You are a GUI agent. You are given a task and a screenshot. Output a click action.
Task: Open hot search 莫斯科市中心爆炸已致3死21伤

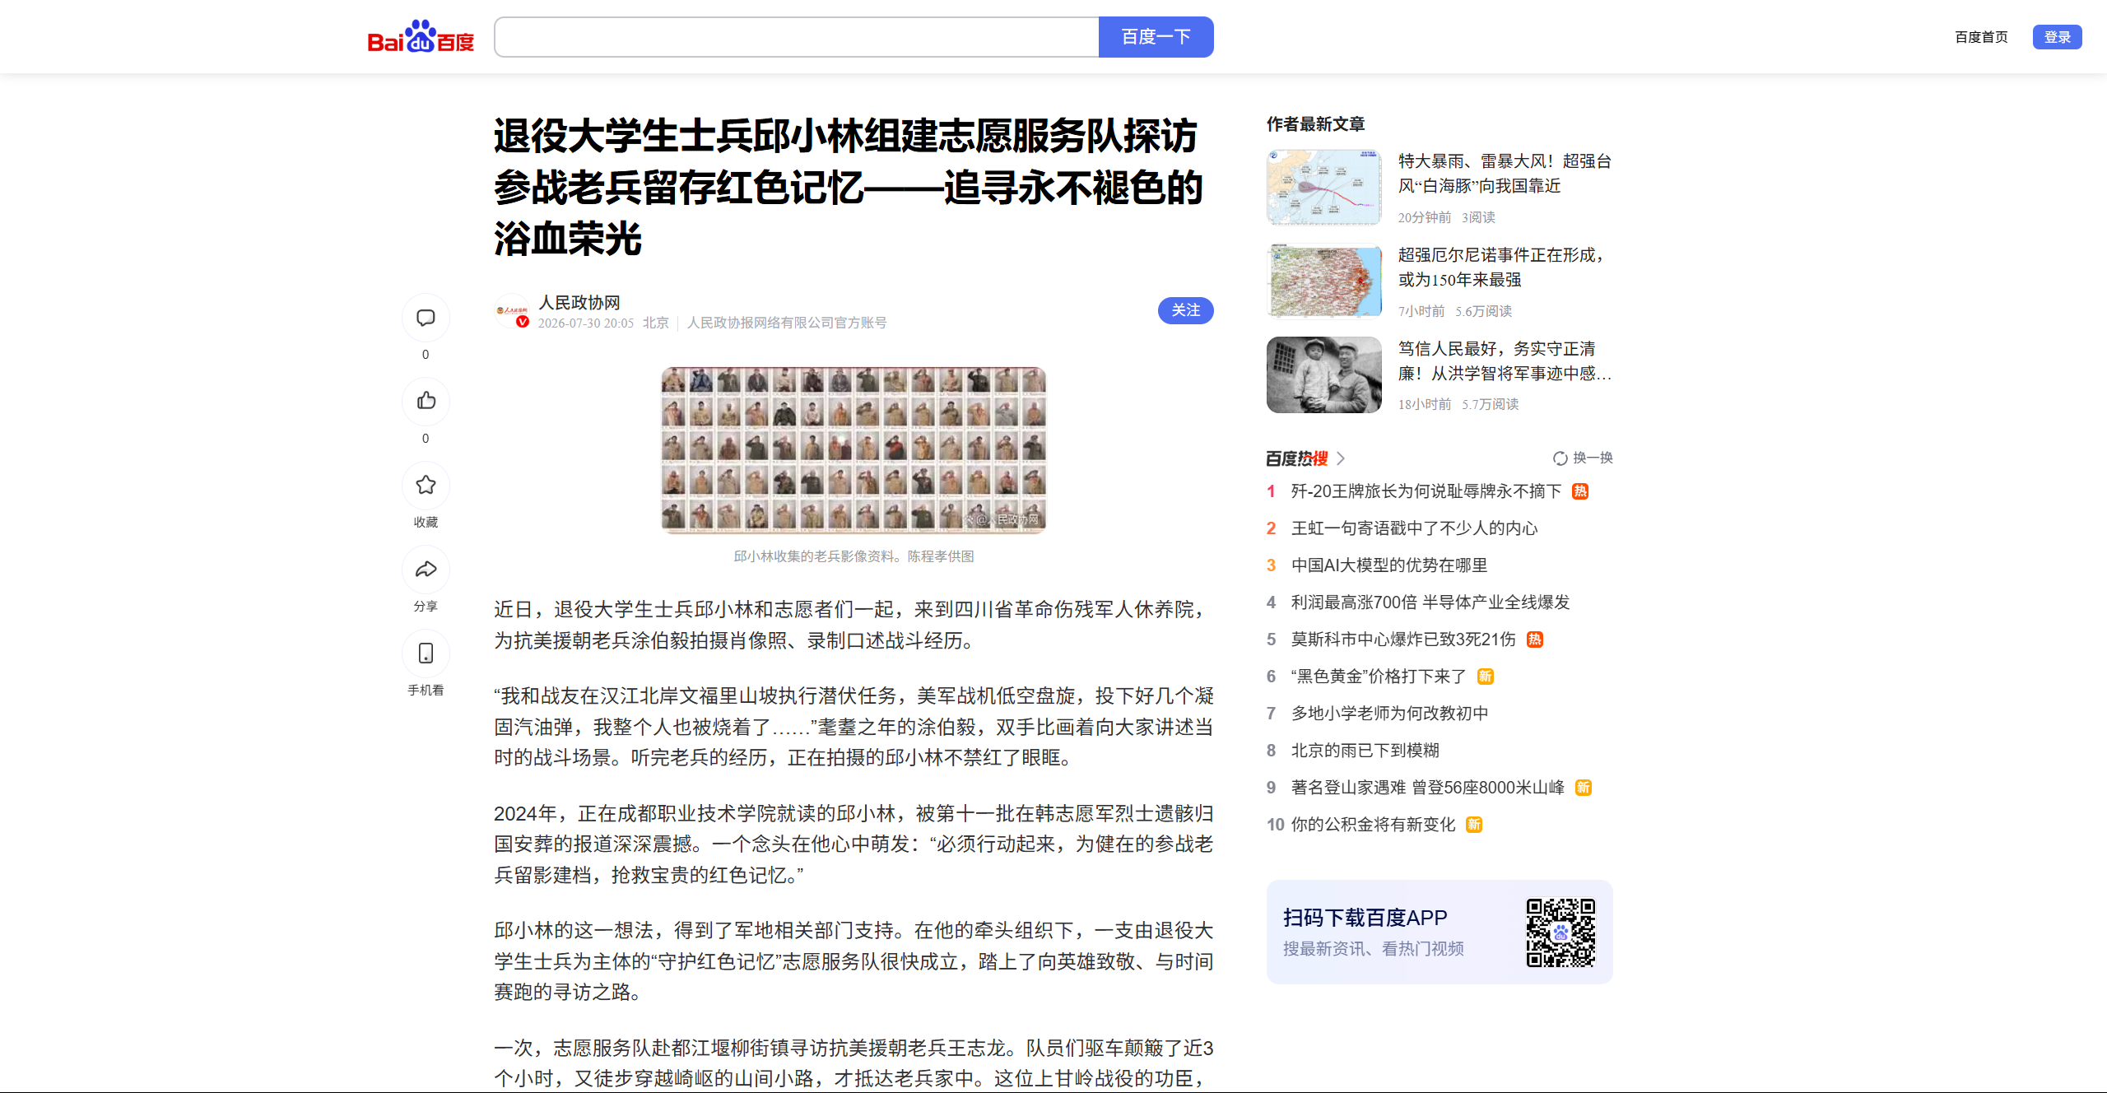pos(1403,640)
